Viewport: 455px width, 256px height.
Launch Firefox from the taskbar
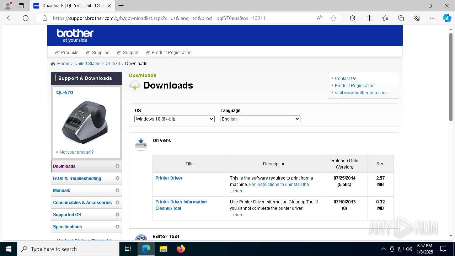pos(181,249)
